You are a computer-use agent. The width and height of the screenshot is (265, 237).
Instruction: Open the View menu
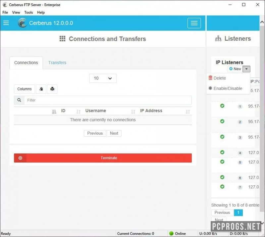click(x=16, y=12)
